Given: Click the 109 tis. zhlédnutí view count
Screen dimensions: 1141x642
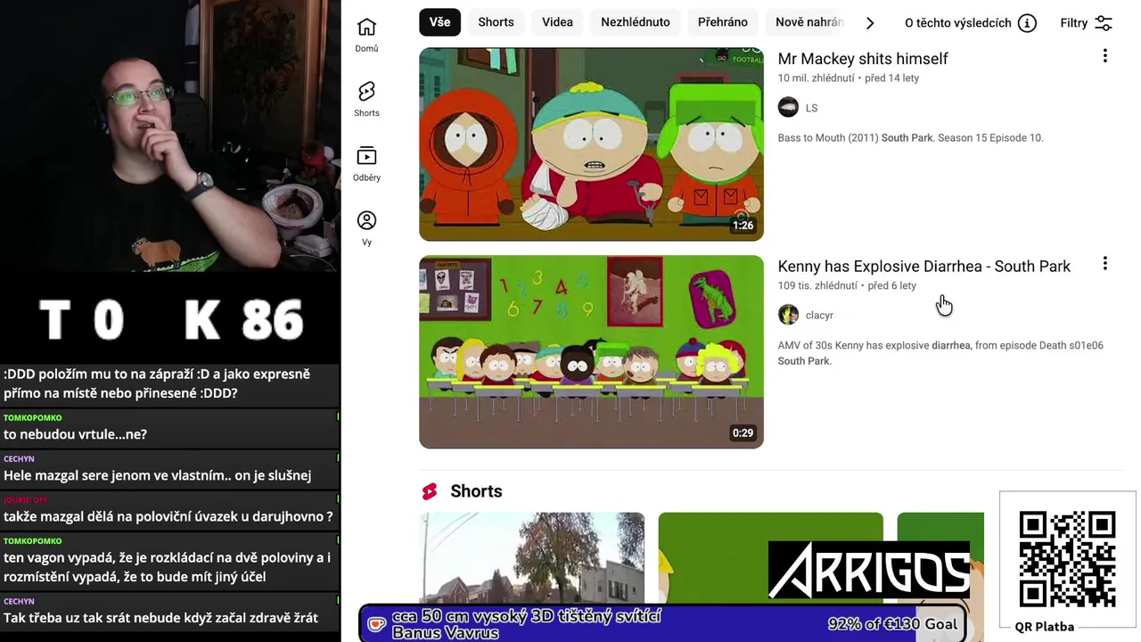Looking at the screenshot, I should 817,286.
